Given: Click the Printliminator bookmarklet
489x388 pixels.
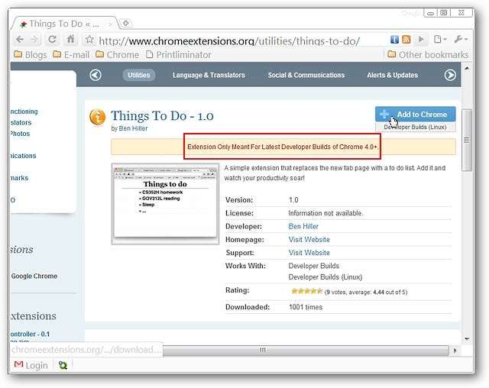Looking at the screenshot, I should [x=179, y=55].
